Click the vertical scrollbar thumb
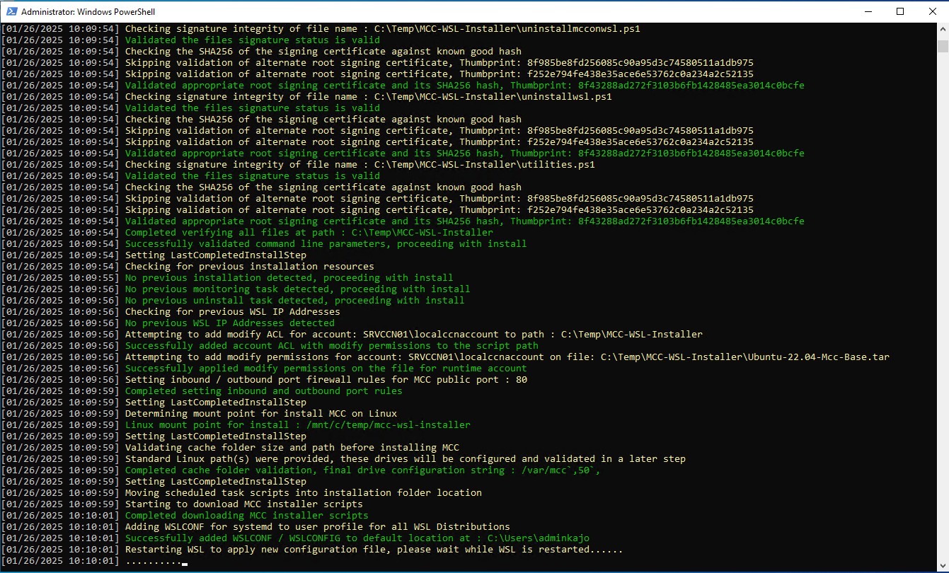The width and height of the screenshot is (949, 573). (x=943, y=46)
